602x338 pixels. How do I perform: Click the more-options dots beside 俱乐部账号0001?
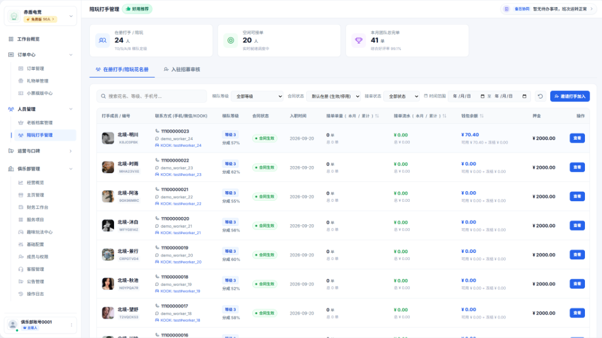(x=71, y=325)
